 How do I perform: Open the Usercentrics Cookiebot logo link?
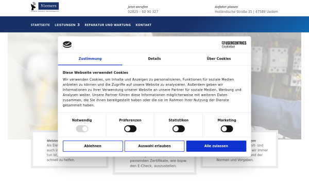click(x=234, y=44)
